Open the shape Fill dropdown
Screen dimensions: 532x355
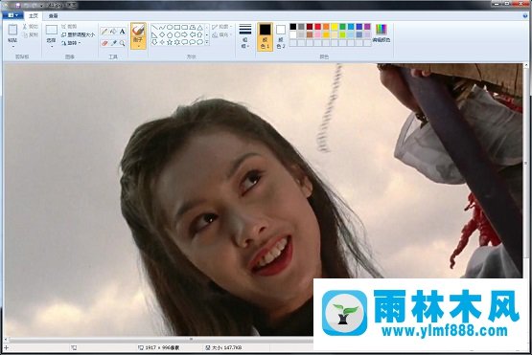click(222, 34)
